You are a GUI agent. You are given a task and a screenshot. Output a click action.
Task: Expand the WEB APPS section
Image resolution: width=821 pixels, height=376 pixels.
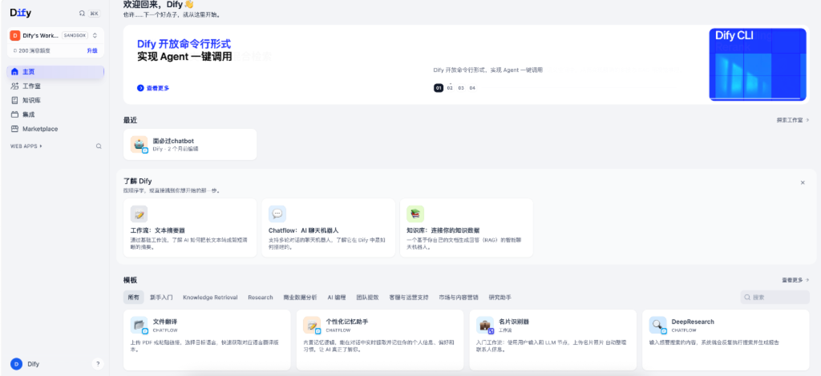(26, 146)
